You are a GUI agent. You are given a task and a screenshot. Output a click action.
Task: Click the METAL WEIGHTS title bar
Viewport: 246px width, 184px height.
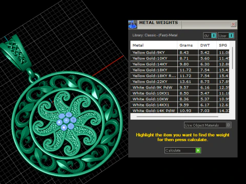point(183,25)
